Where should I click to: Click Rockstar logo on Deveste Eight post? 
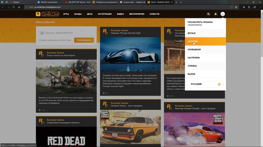click(105, 31)
